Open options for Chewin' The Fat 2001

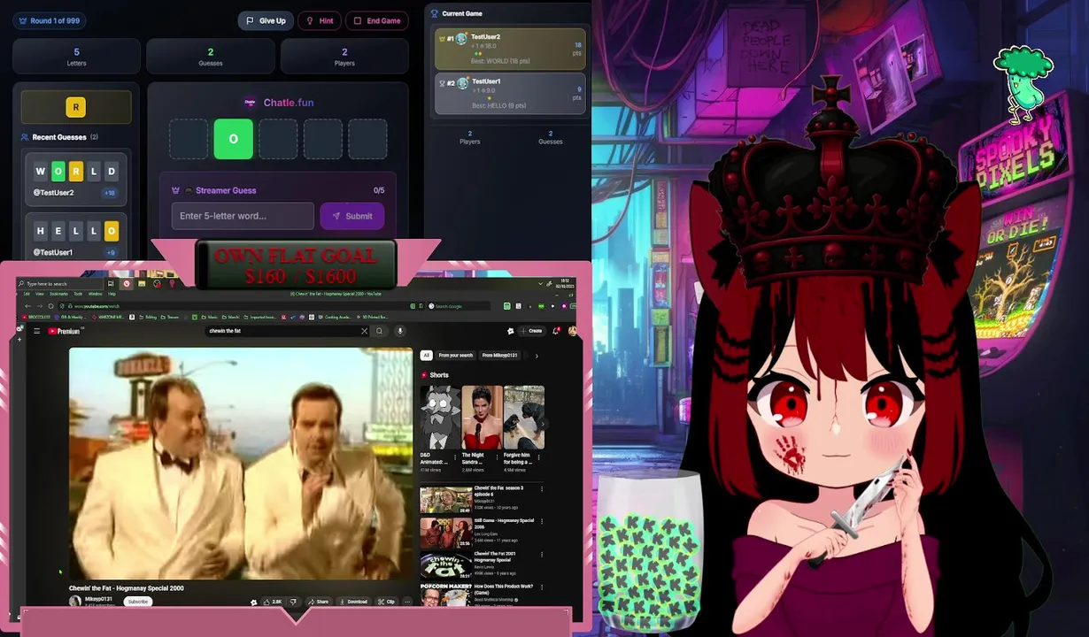(x=542, y=555)
